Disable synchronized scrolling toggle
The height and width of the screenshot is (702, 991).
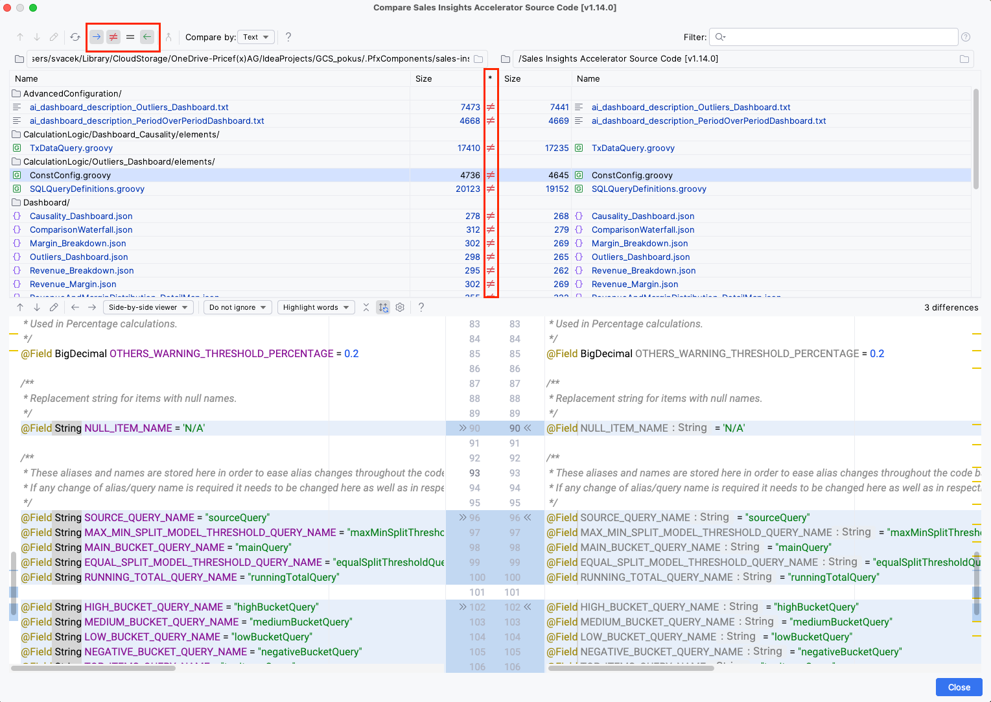point(383,307)
